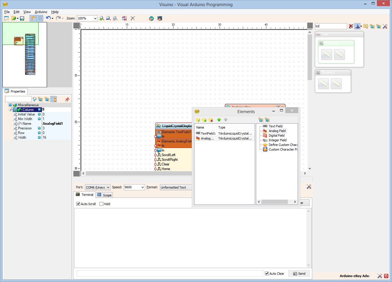Click the design canvas vertical scrollbar thumb

pyautogui.click(x=310, y=57)
